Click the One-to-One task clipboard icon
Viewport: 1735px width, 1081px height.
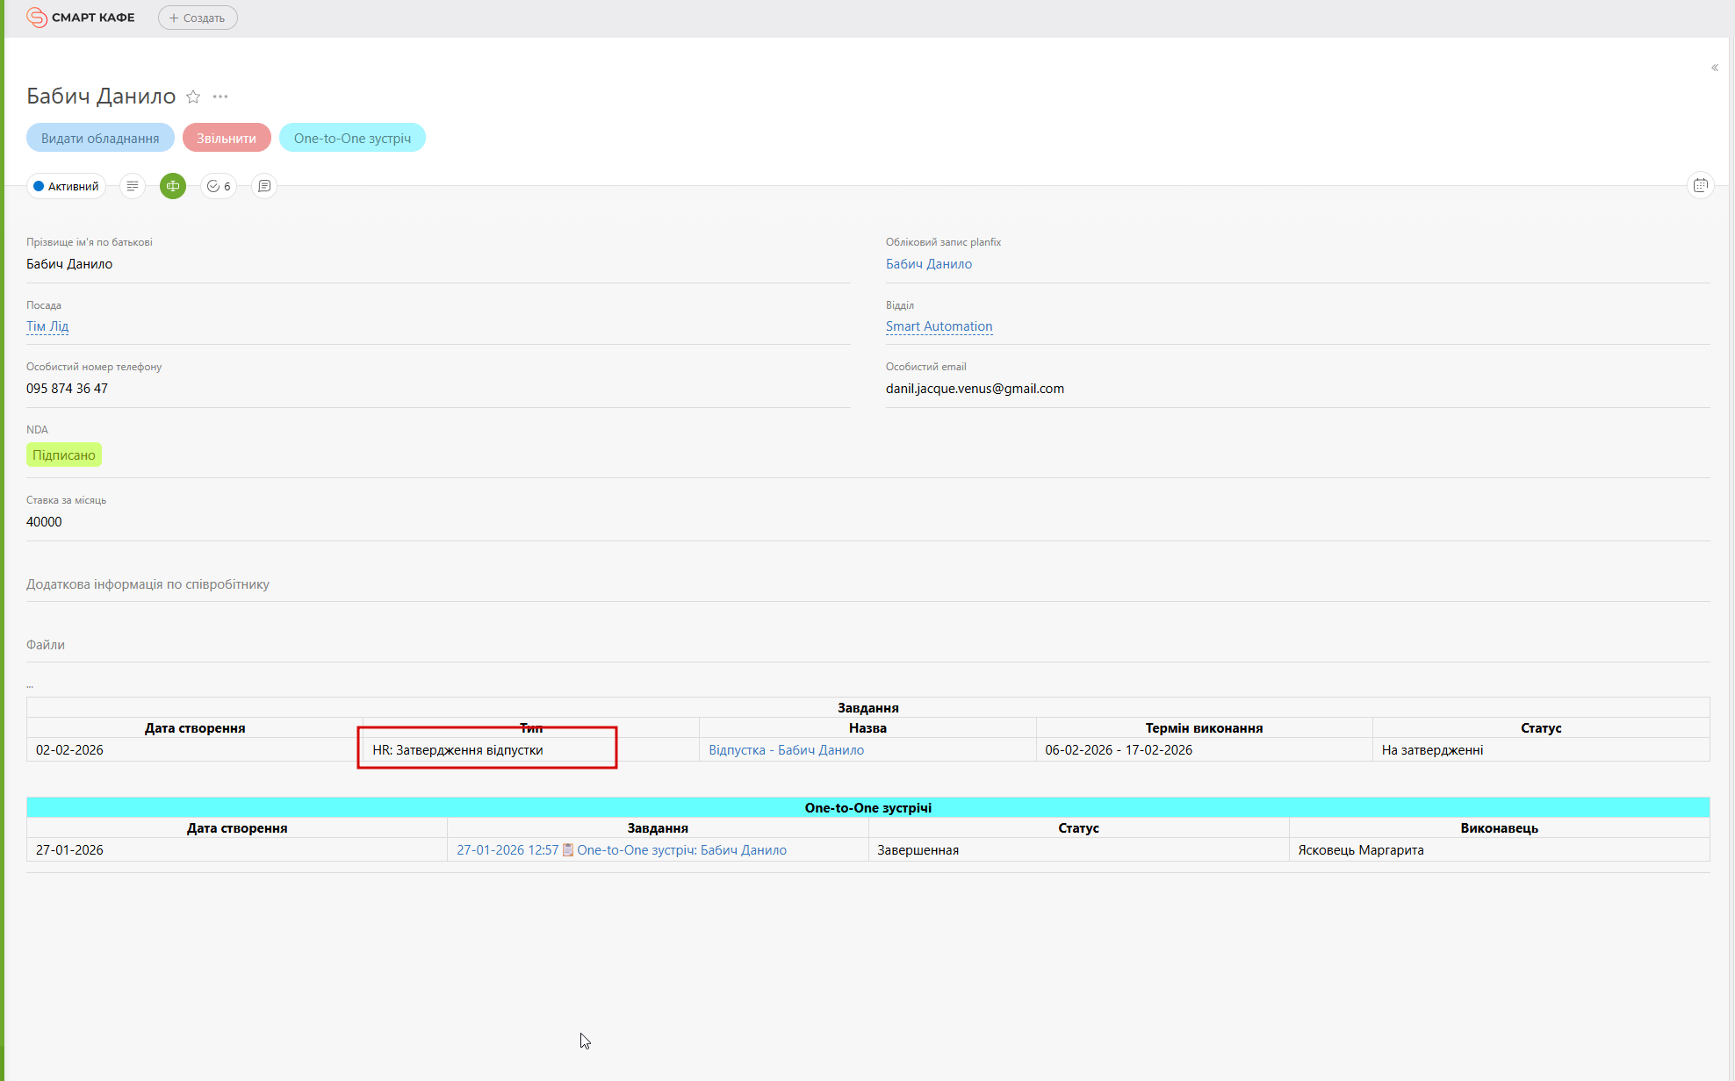[x=568, y=849]
